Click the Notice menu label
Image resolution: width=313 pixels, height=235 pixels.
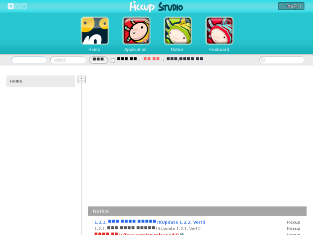tap(177, 50)
